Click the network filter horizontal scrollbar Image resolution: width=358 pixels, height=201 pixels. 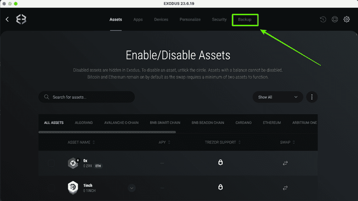tap(107, 132)
